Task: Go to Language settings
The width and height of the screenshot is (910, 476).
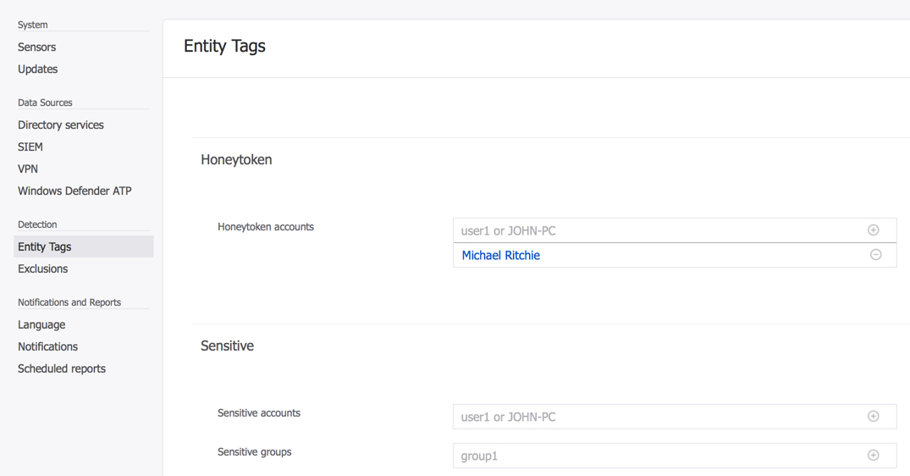Action: tap(41, 325)
